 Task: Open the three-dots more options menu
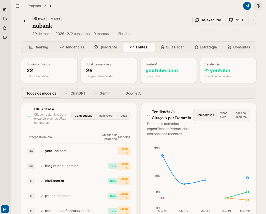pos(252,20)
